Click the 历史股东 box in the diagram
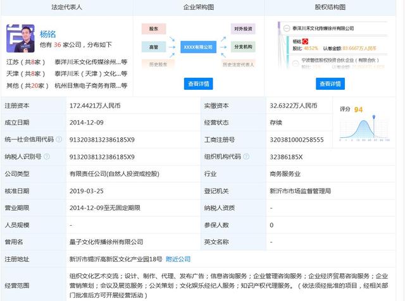The width and height of the screenshot is (405, 301). 158,64
